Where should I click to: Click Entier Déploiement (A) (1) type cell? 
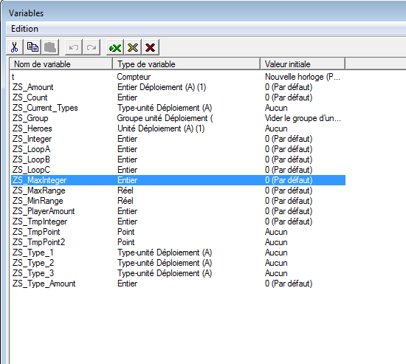pos(162,87)
